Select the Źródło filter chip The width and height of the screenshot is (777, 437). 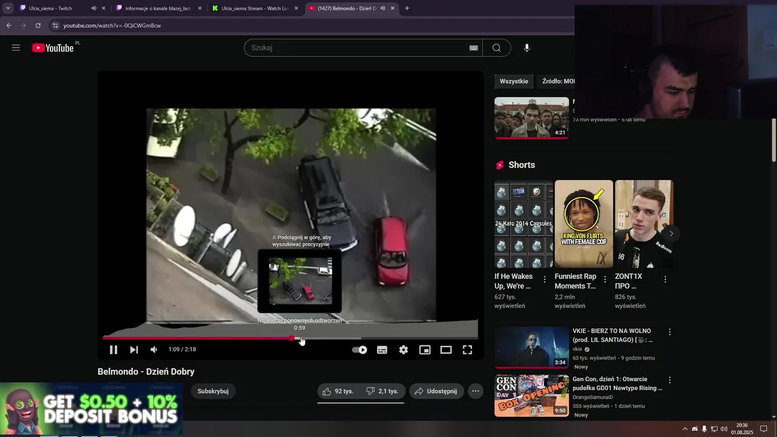point(556,81)
